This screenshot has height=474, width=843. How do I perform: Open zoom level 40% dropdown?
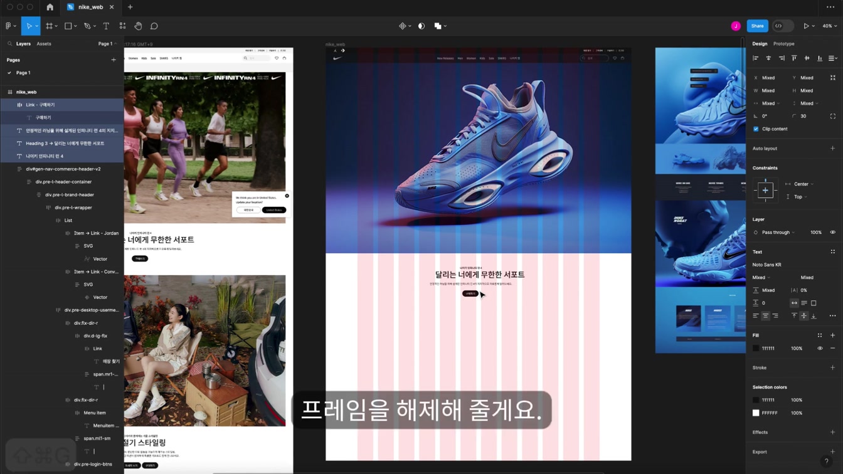(x=830, y=26)
